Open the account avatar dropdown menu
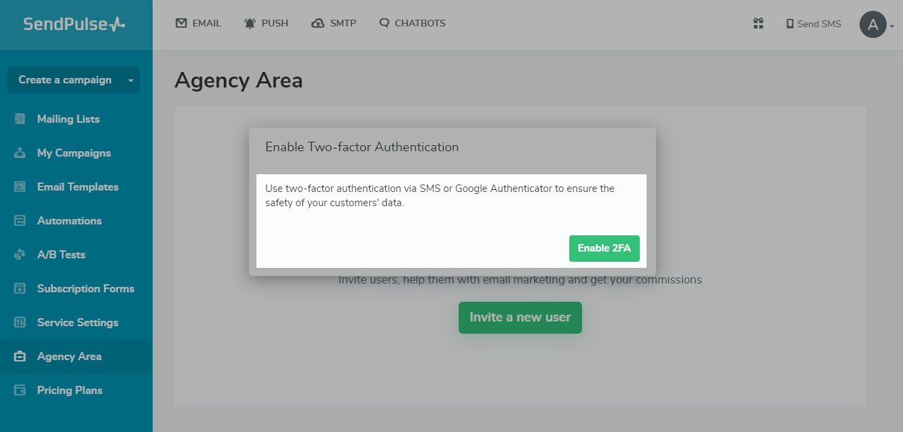Image resolution: width=903 pixels, height=432 pixels. pos(877,25)
